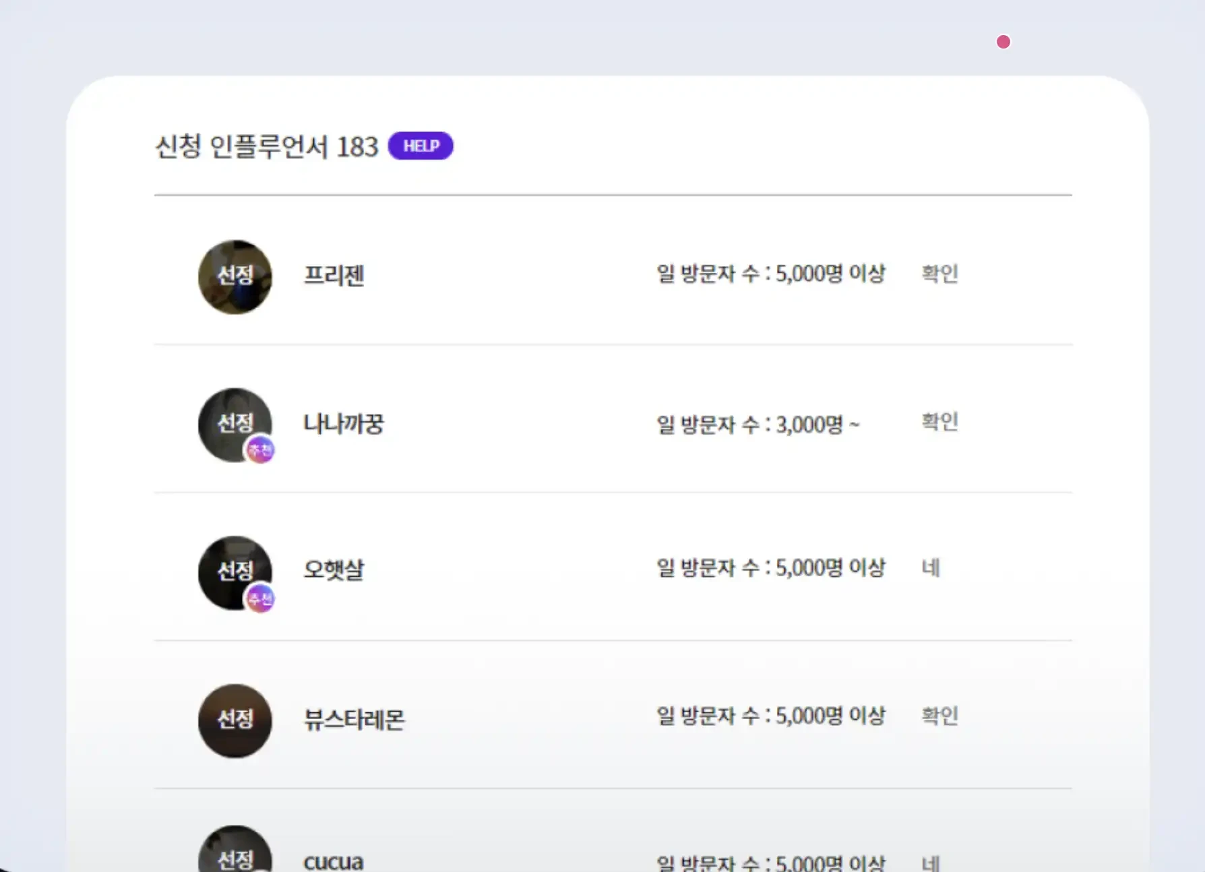The width and height of the screenshot is (1205, 872).
Task: Select the influencer name 오햇살
Action: [x=334, y=570]
